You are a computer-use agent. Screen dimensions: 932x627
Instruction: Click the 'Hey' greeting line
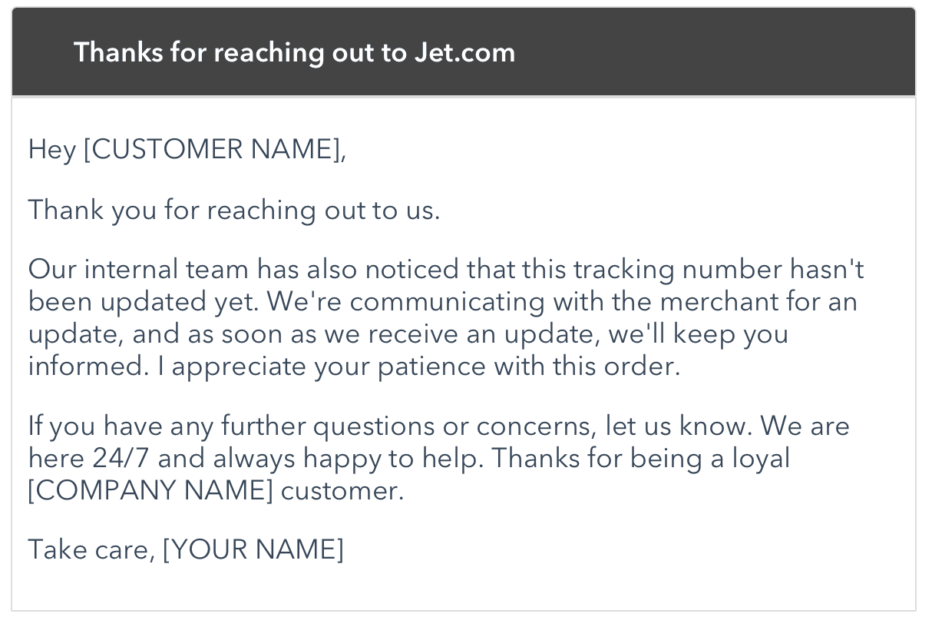(x=187, y=149)
